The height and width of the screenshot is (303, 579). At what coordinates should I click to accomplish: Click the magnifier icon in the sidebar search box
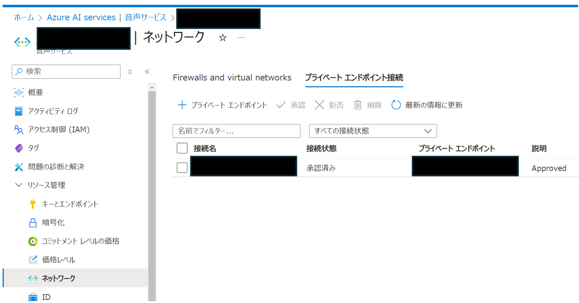[19, 72]
